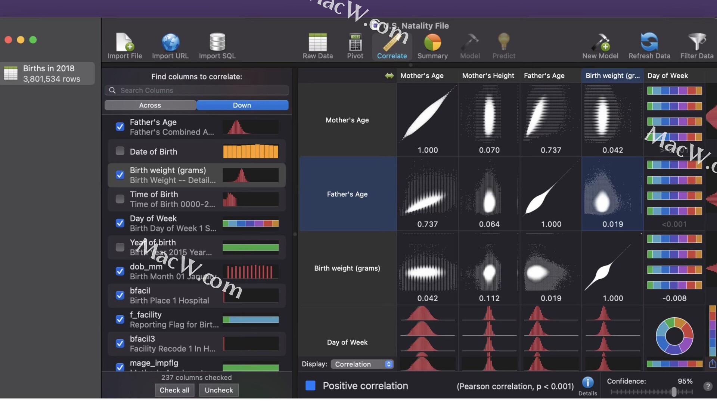Open the scatter plot with 0.070 correlation
Screen dimensions: 717x401
[x=489, y=120]
